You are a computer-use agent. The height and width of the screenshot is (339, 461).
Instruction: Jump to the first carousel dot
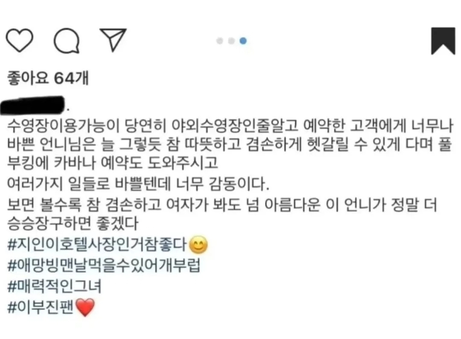220,41
